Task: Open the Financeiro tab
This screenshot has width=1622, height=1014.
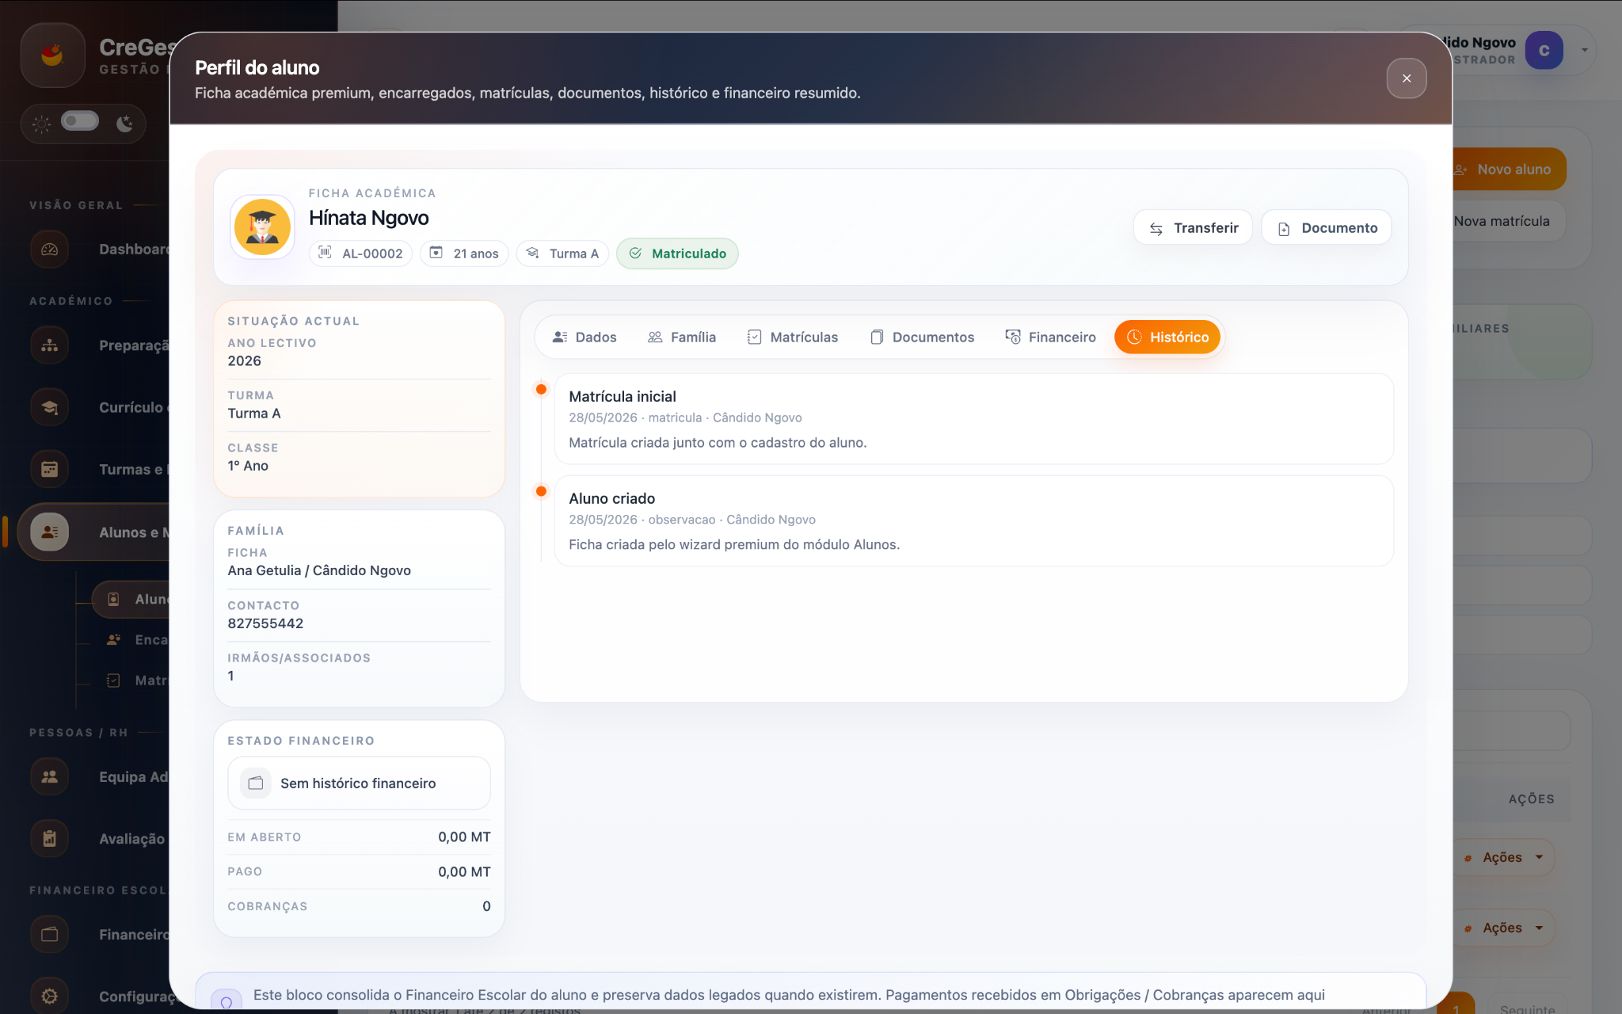Action: click(x=1050, y=337)
